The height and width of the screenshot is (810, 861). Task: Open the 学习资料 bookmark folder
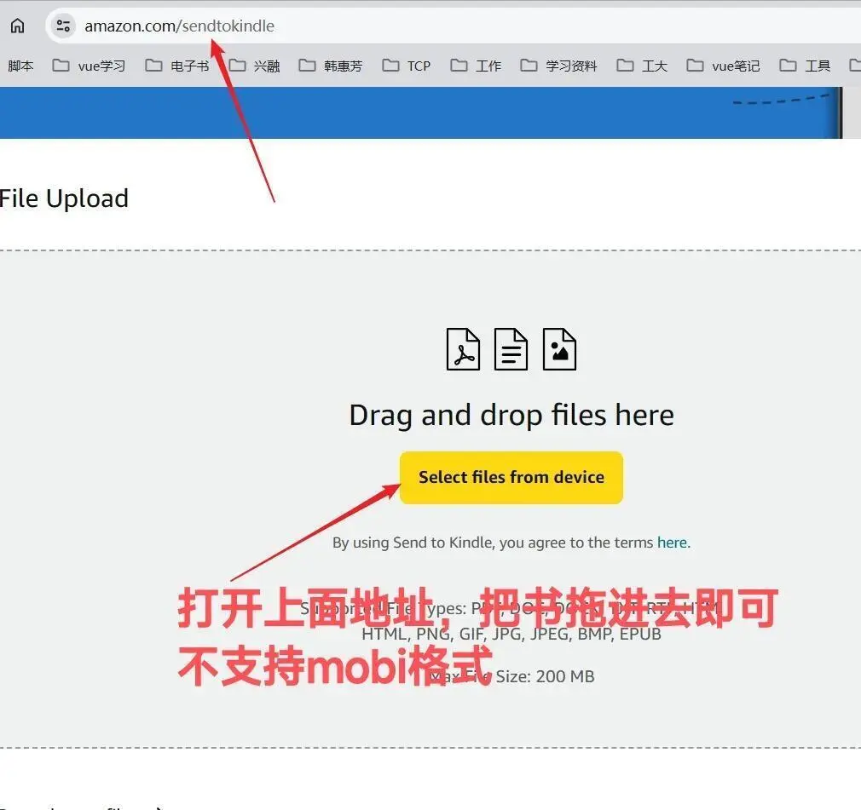click(558, 66)
